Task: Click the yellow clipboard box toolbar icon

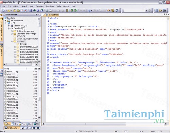Action: (x=113, y=11)
